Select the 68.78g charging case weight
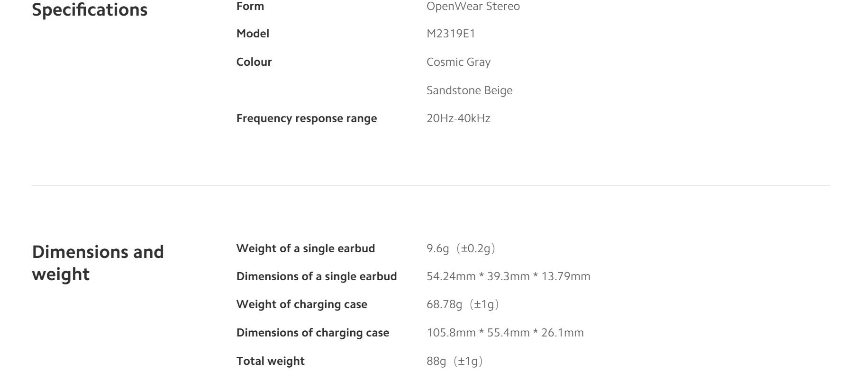864x389 pixels. (x=463, y=304)
